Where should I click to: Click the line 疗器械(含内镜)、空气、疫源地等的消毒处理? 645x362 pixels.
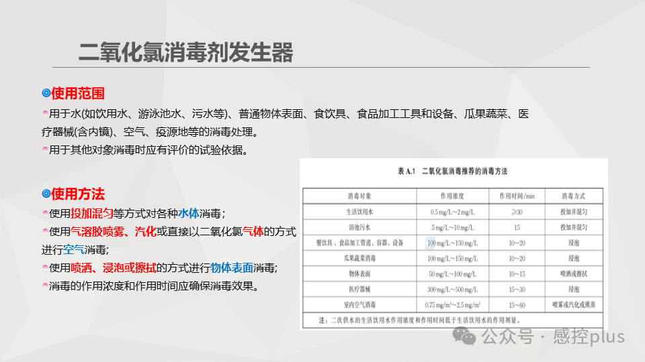[x=150, y=132]
